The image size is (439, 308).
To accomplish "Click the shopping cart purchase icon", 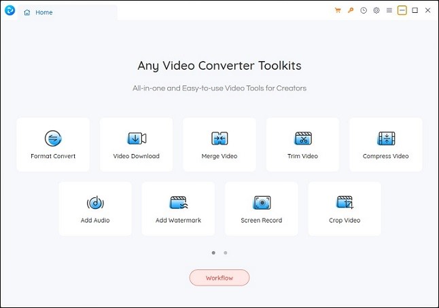I will pos(338,11).
